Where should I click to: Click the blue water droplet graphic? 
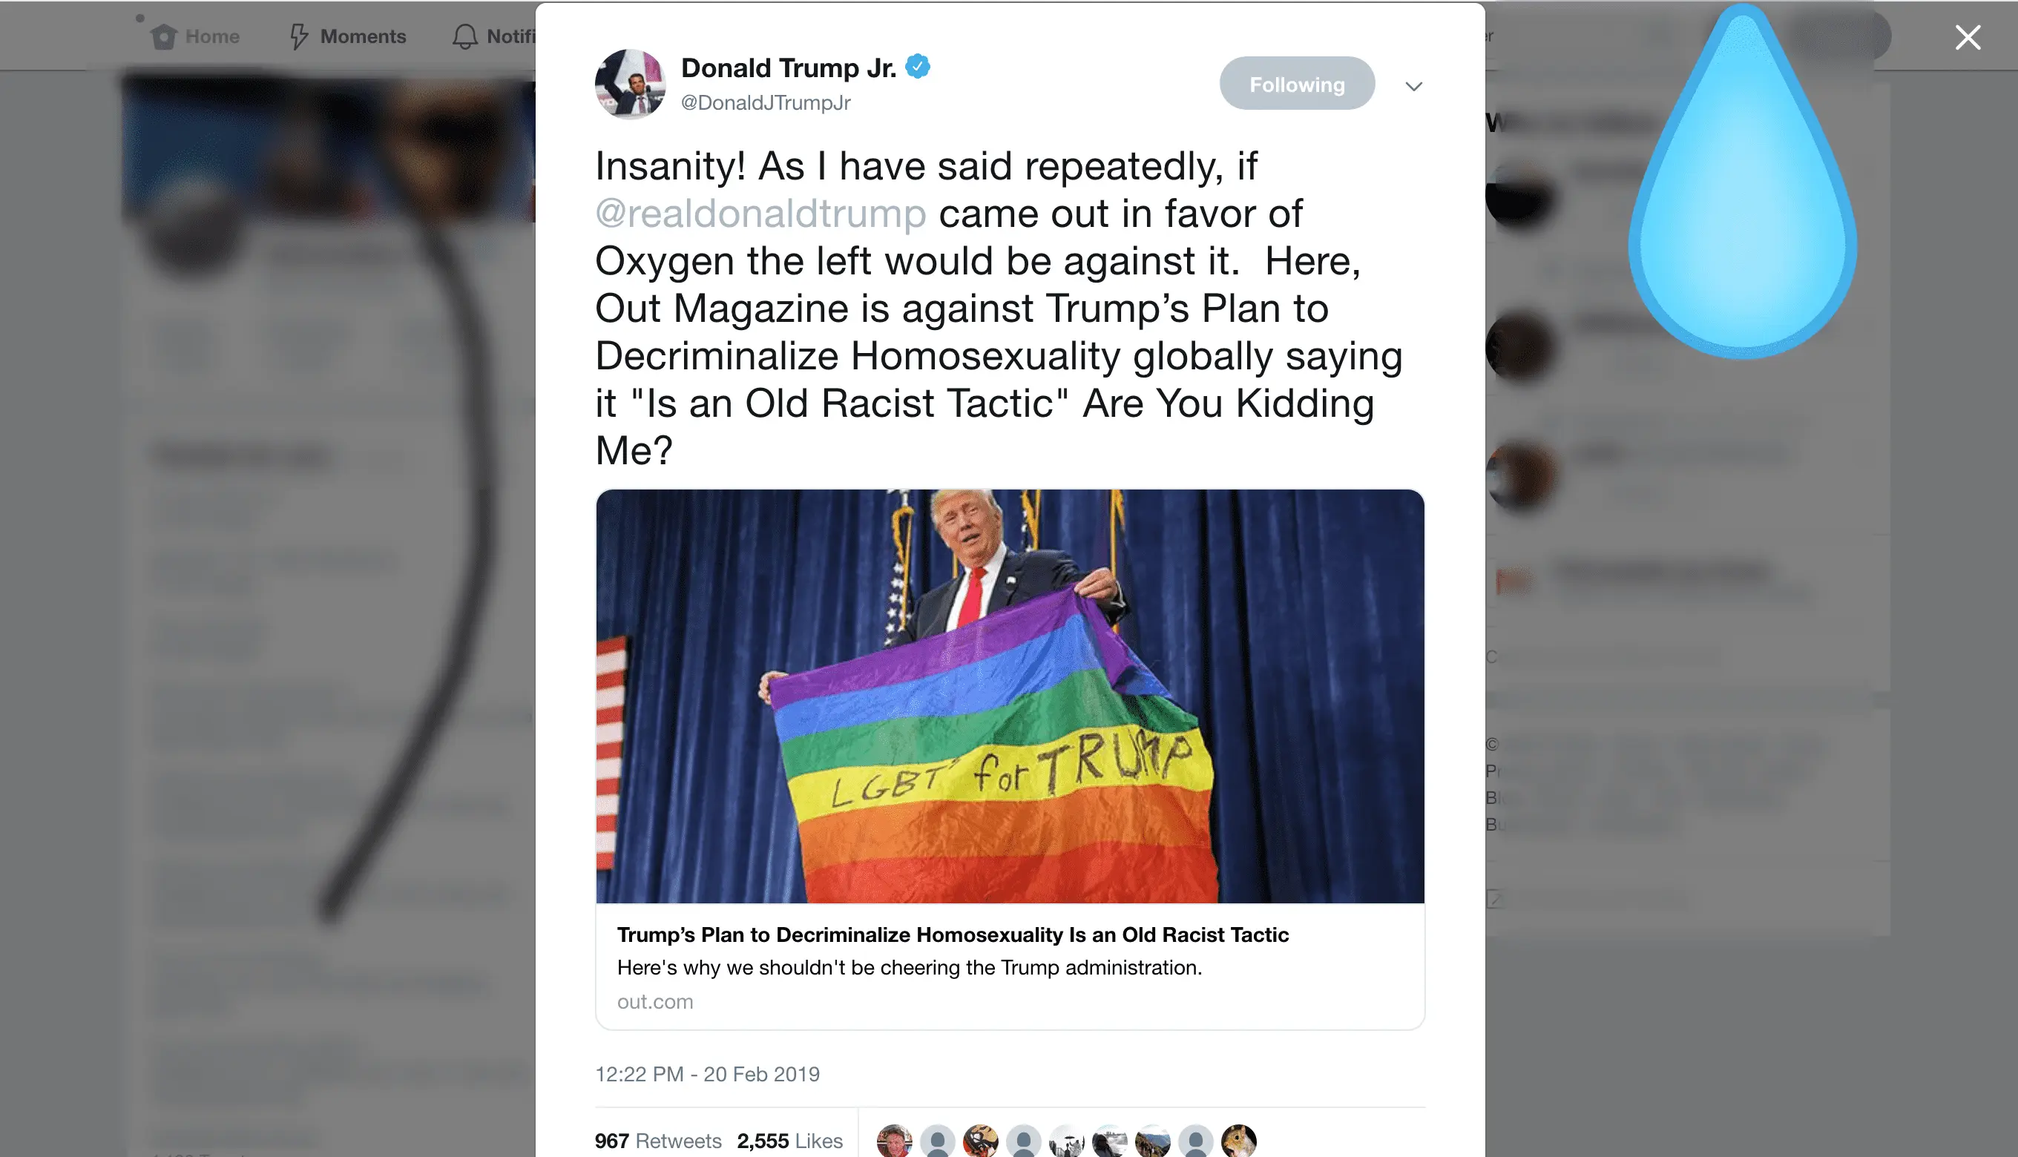[1742, 181]
